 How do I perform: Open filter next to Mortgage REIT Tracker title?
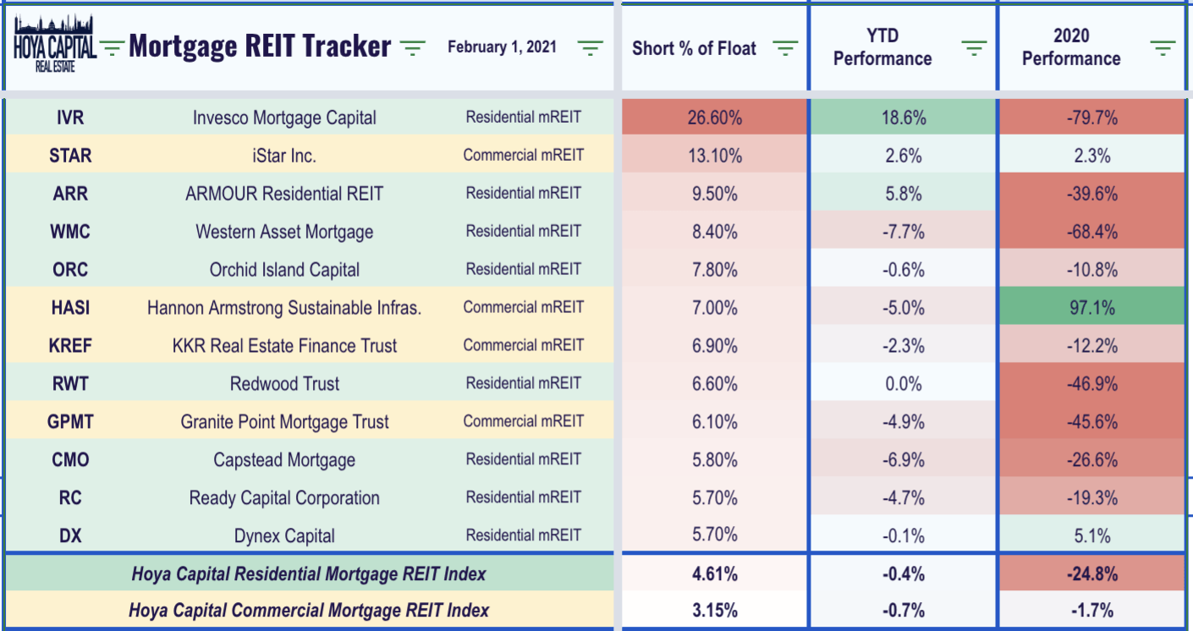[412, 47]
